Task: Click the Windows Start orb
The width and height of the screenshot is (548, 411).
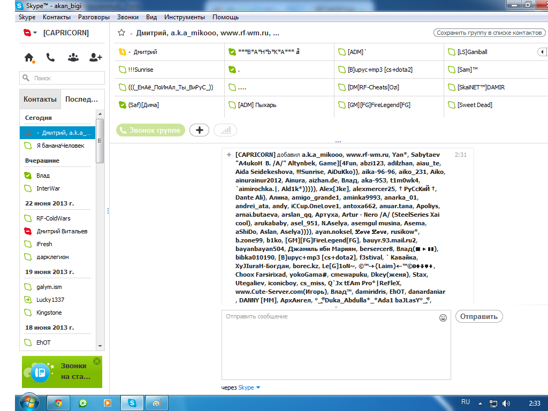Action: [x=29, y=403]
